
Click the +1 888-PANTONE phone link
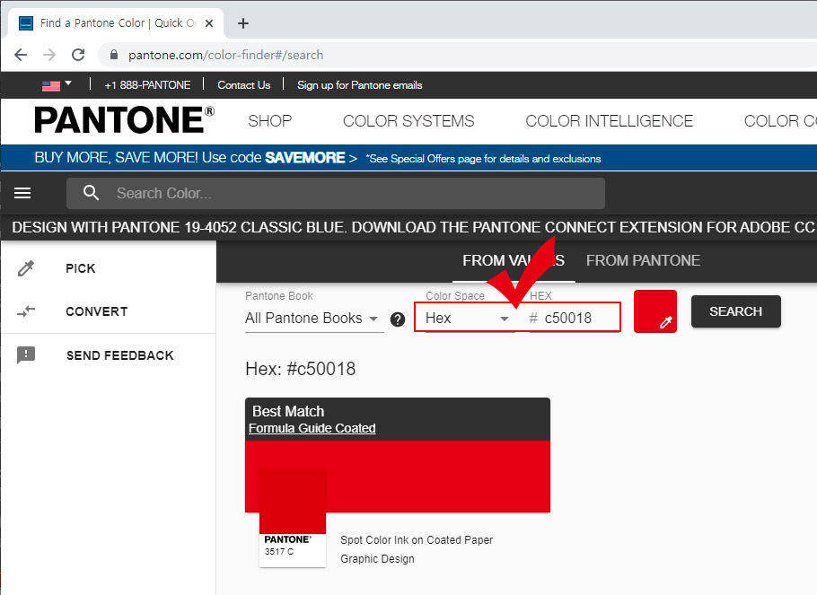(x=147, y=85)
